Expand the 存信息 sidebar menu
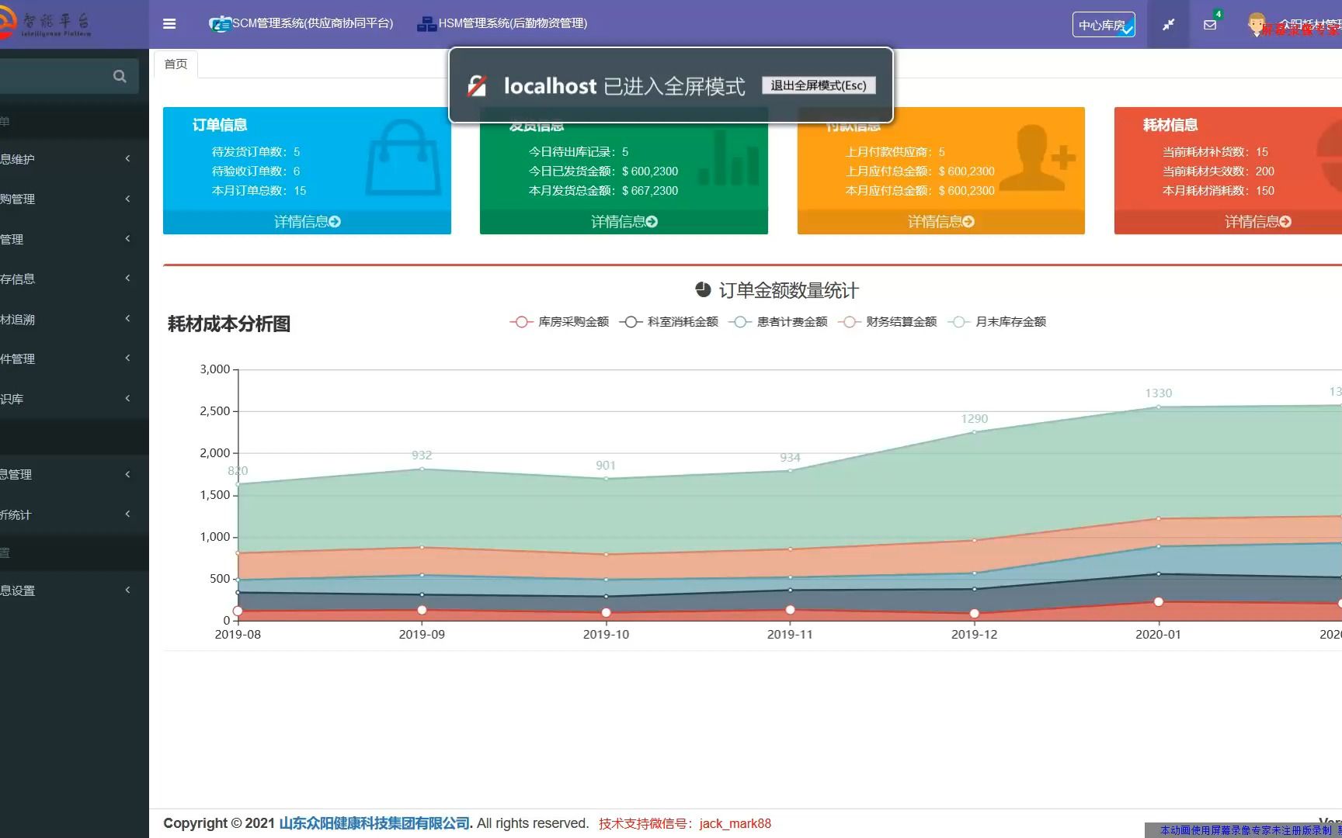Image resolution: width=1342 pixels, height=838 pixels. (x=74, y=279)
